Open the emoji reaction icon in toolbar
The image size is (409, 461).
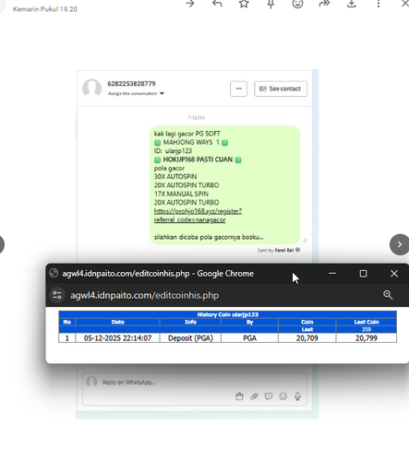coord(297,4)
